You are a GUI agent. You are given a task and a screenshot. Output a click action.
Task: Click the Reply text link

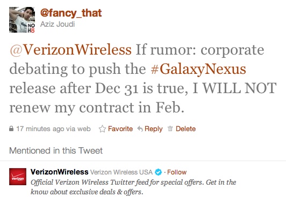point(153,129)
